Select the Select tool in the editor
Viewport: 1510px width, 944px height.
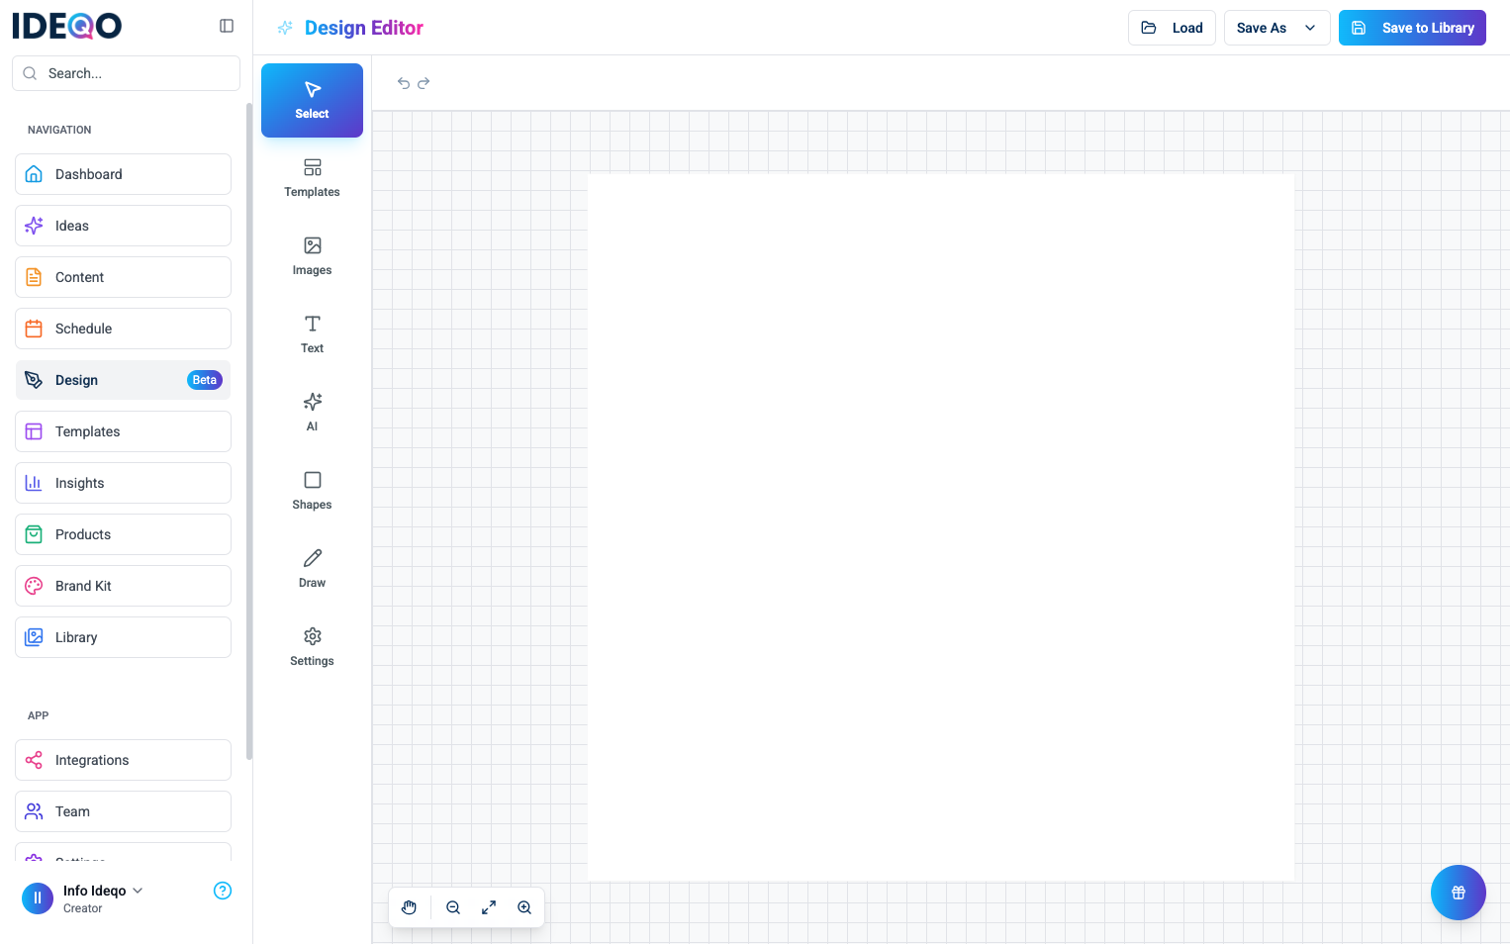[x=312, y=100]
